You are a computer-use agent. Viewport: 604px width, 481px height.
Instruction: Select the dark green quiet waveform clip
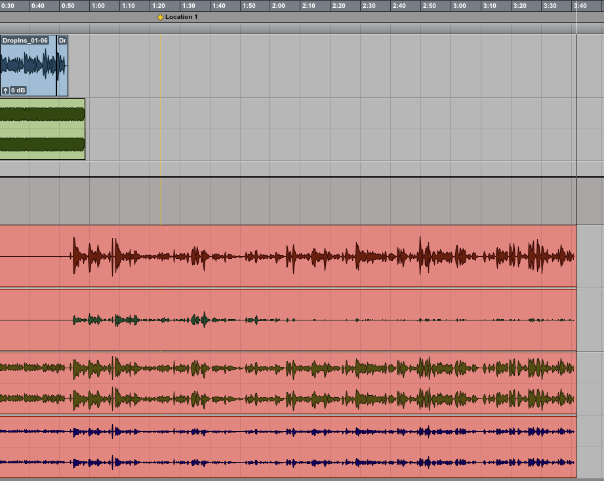(288, 320)
